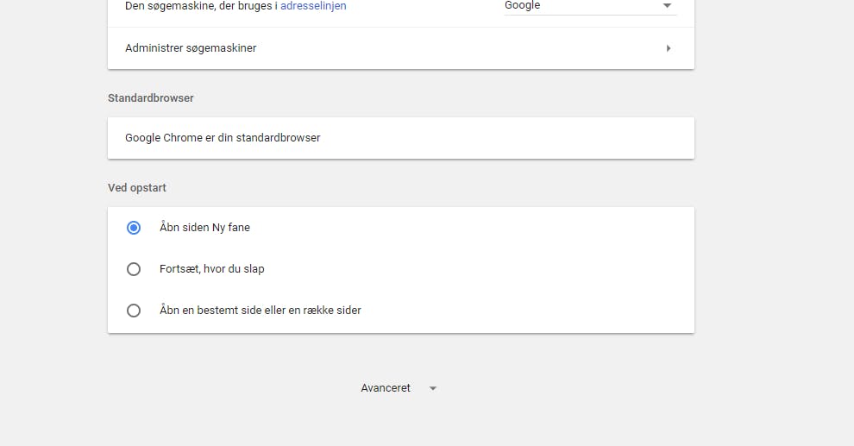The height and width of the screenshot is (446, 854).
Task: Click the 'Avanceret' text label
Action: [386, 388]
